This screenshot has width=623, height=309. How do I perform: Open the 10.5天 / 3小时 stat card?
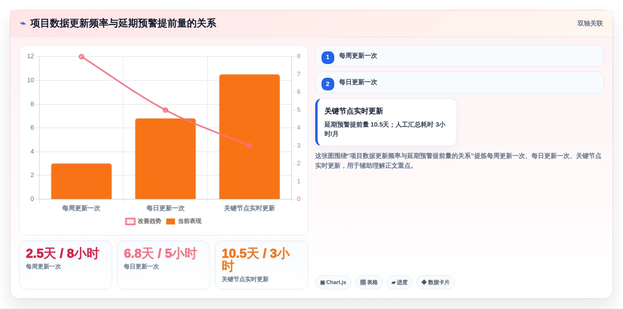pos(261,265)
